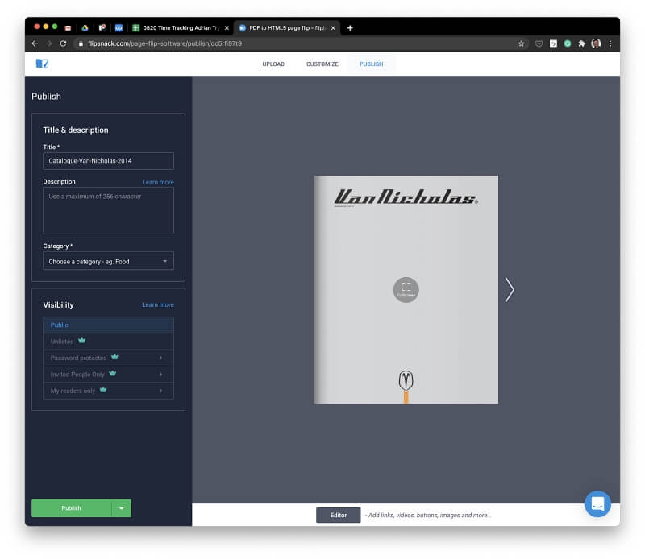
Task: Expand the Password protected arrow
Action: (x=160, y=358)
